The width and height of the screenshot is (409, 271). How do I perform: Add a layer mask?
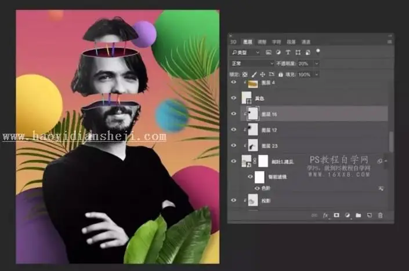click(x=336, y=215)
